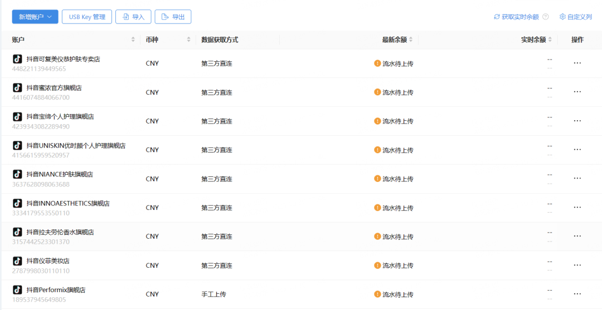
Task: Click account number 4156615959520957
Action: coord(41,156)
